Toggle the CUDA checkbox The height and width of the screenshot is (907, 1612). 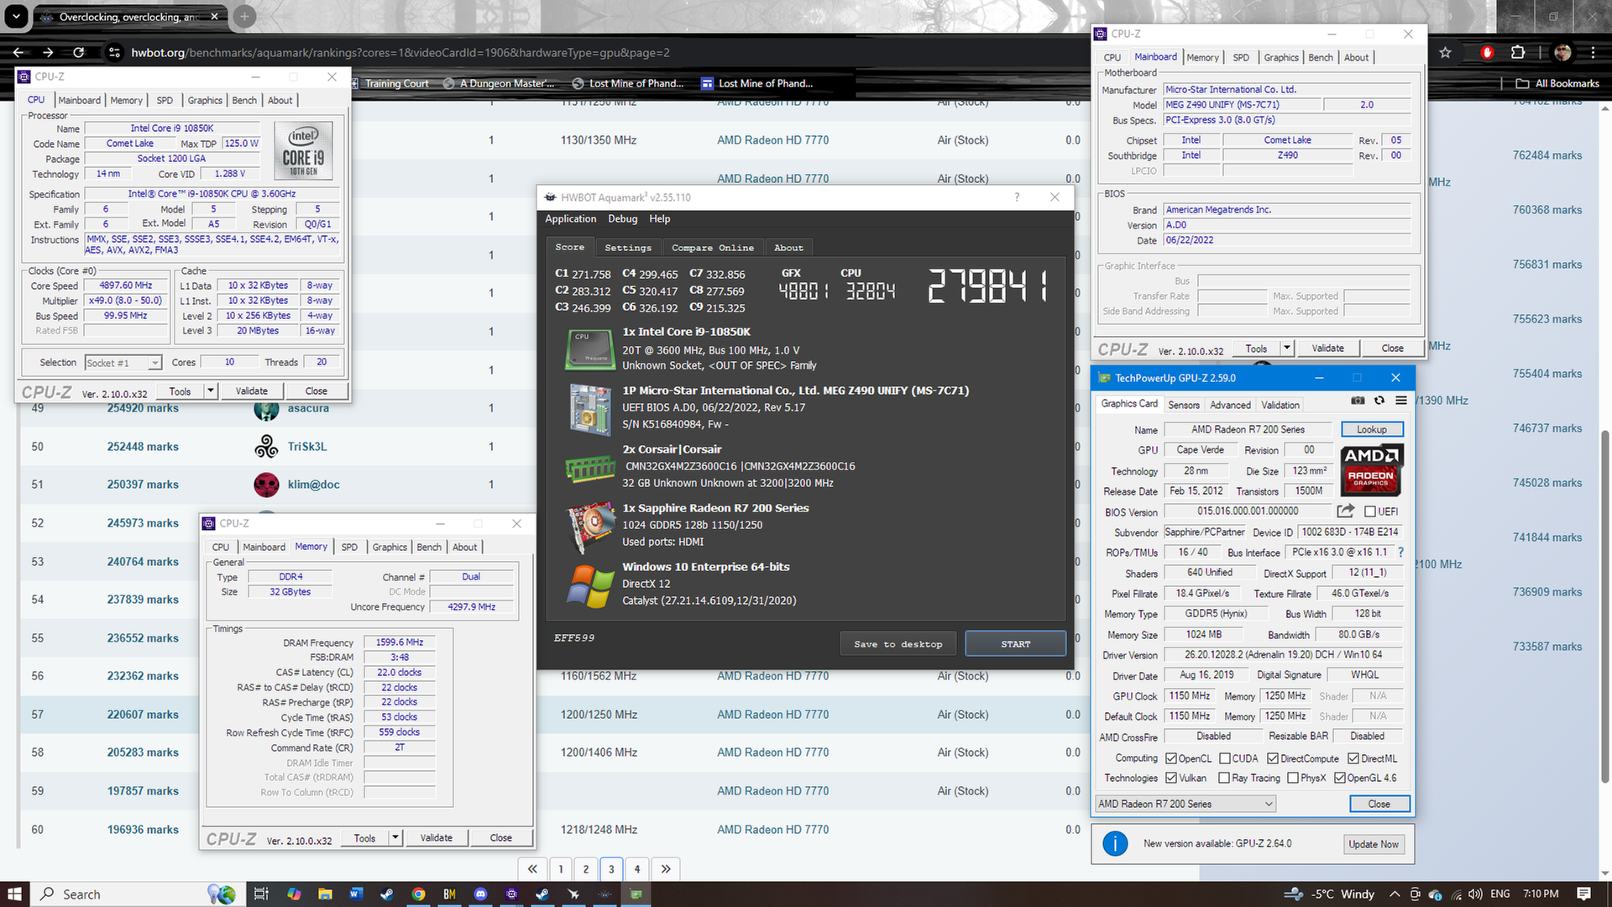click(1225, 758)
